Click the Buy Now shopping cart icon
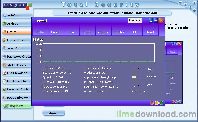 click(x=6, y=106)
